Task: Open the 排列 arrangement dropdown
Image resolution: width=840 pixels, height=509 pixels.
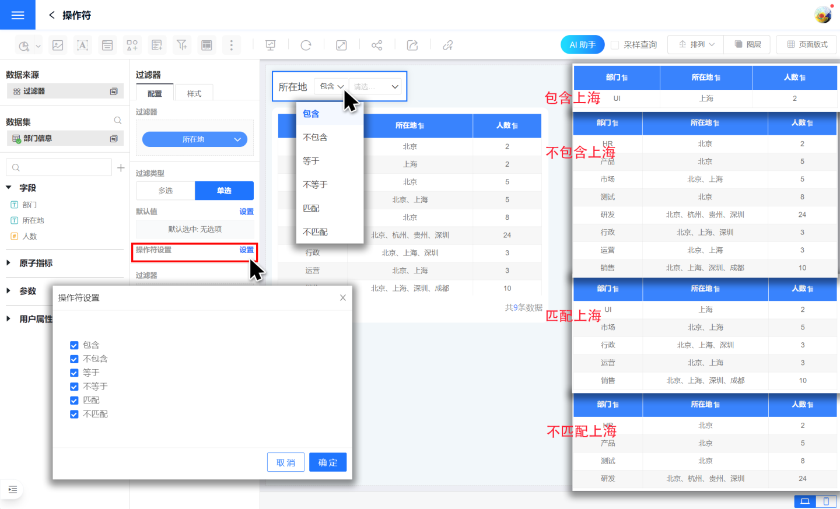Action: coord(696,45)
